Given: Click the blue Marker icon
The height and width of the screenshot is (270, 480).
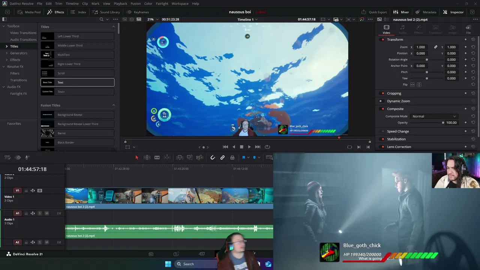Looking at the screenshot, I should (x=254, y=157).
